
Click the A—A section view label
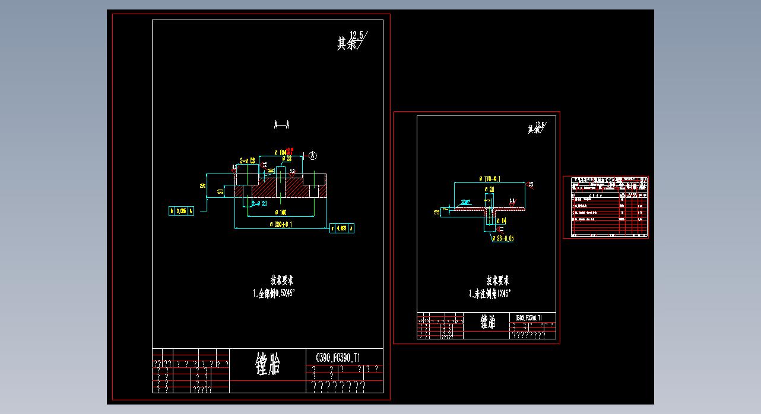[281, 125]
